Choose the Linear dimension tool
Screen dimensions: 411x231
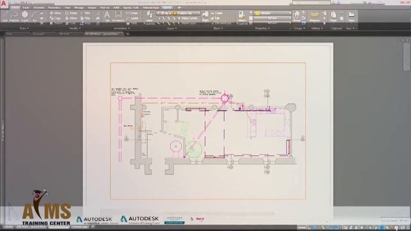click(132, 13)
